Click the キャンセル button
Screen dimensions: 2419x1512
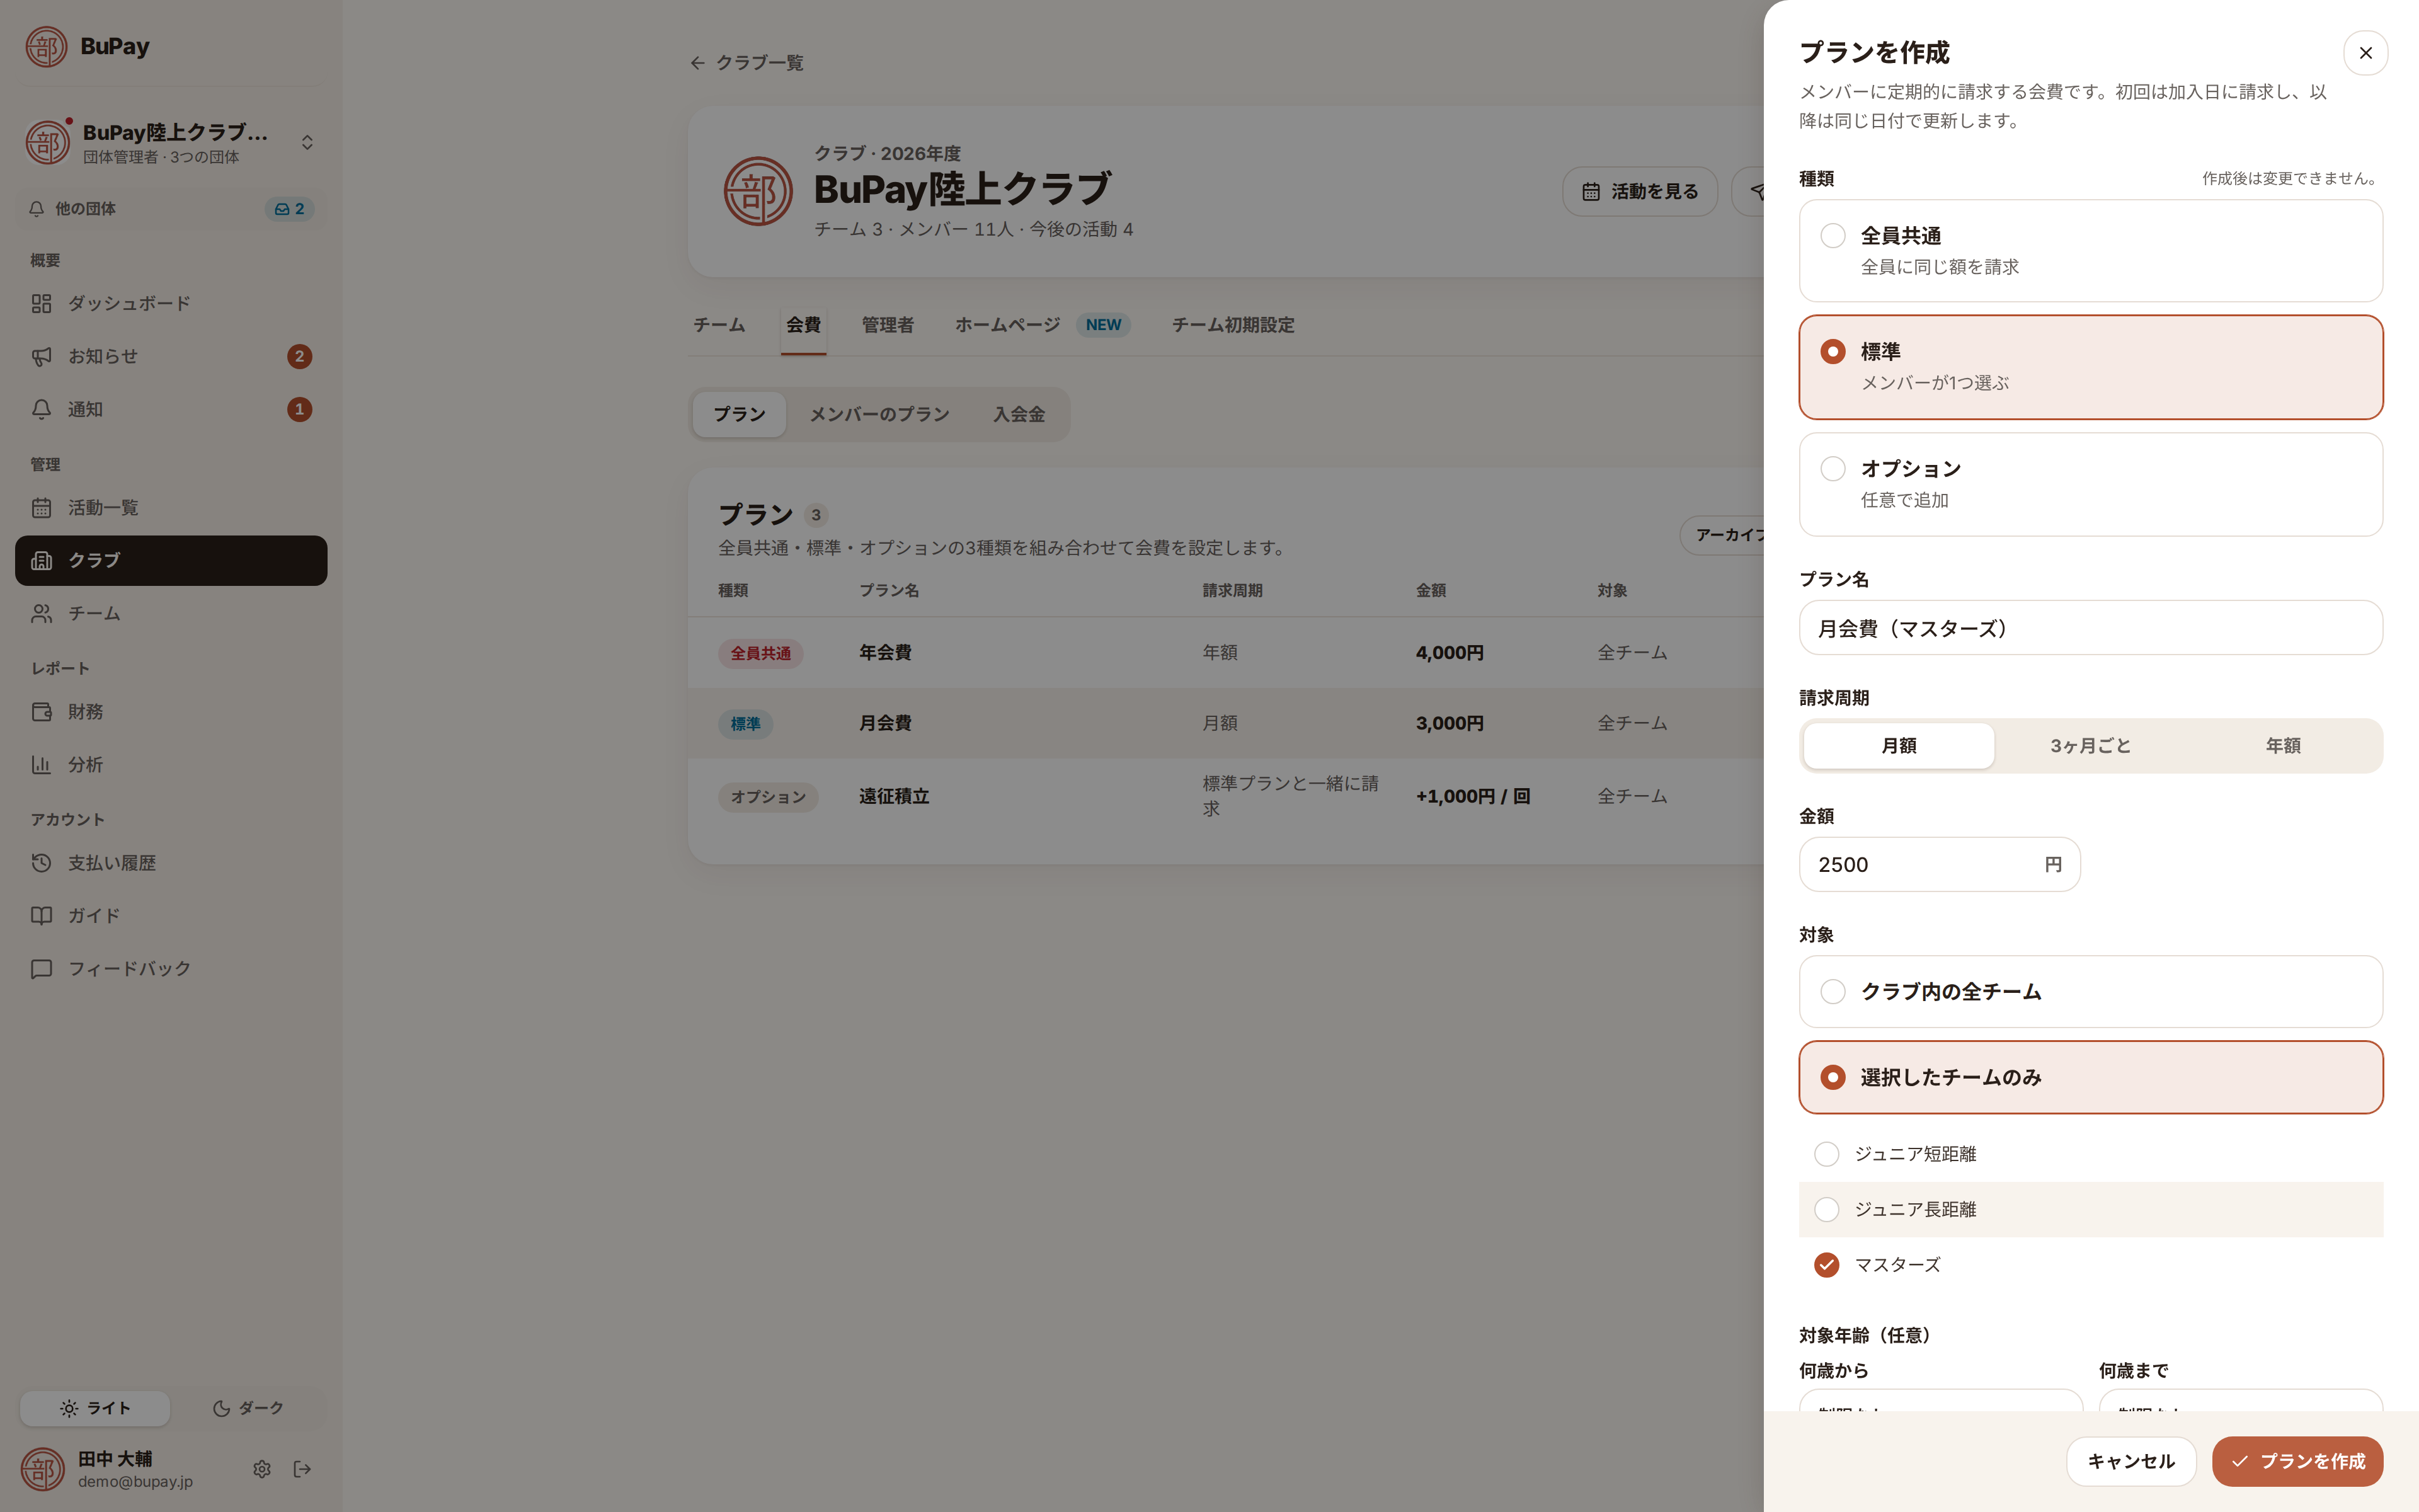coord(2131,1462)
